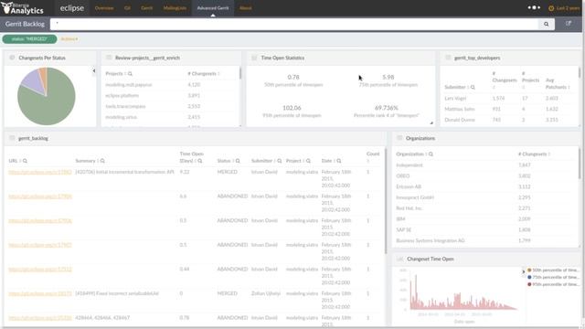Select the IBM organization row
585x329 pixels.
pyautogui.click(x=485, y=219)
